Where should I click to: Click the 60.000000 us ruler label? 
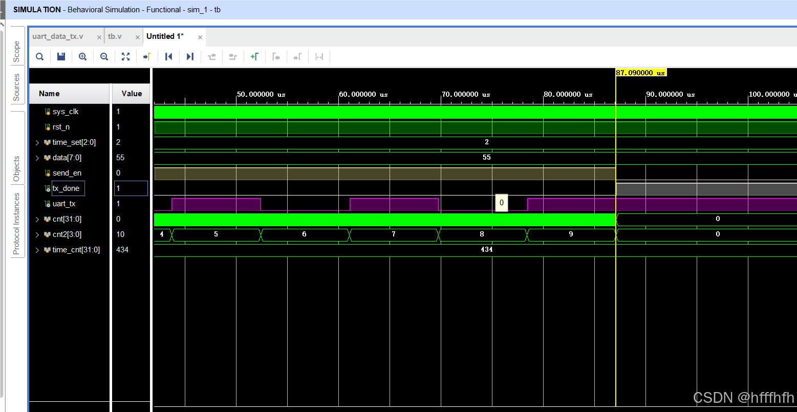(x=363, y=94)
